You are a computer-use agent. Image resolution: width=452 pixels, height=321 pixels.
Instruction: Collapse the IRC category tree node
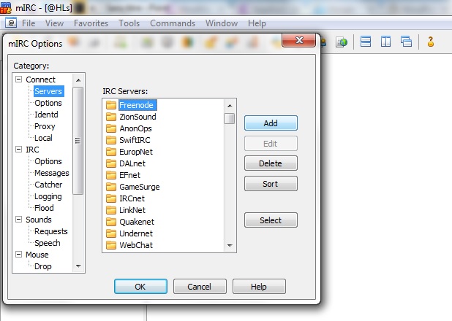[19, 150]
